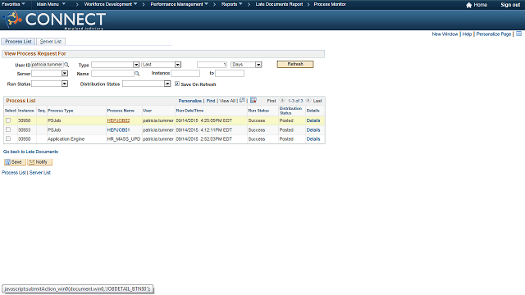Click Personalize link in Process List header
The width and height of the screenshot is (525, 295).
coord(189,101)
